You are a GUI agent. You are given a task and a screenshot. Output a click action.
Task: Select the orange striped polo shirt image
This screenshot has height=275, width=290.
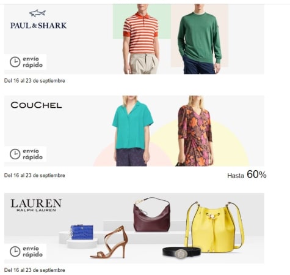141,39
